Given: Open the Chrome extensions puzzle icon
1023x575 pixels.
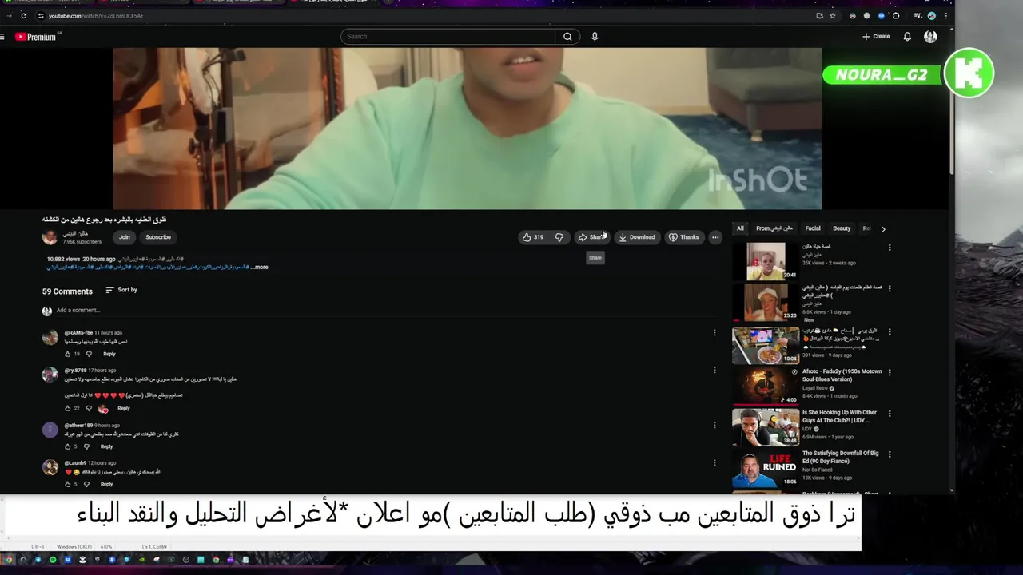Looking at the screenshot, I should (x=896, y=16).
